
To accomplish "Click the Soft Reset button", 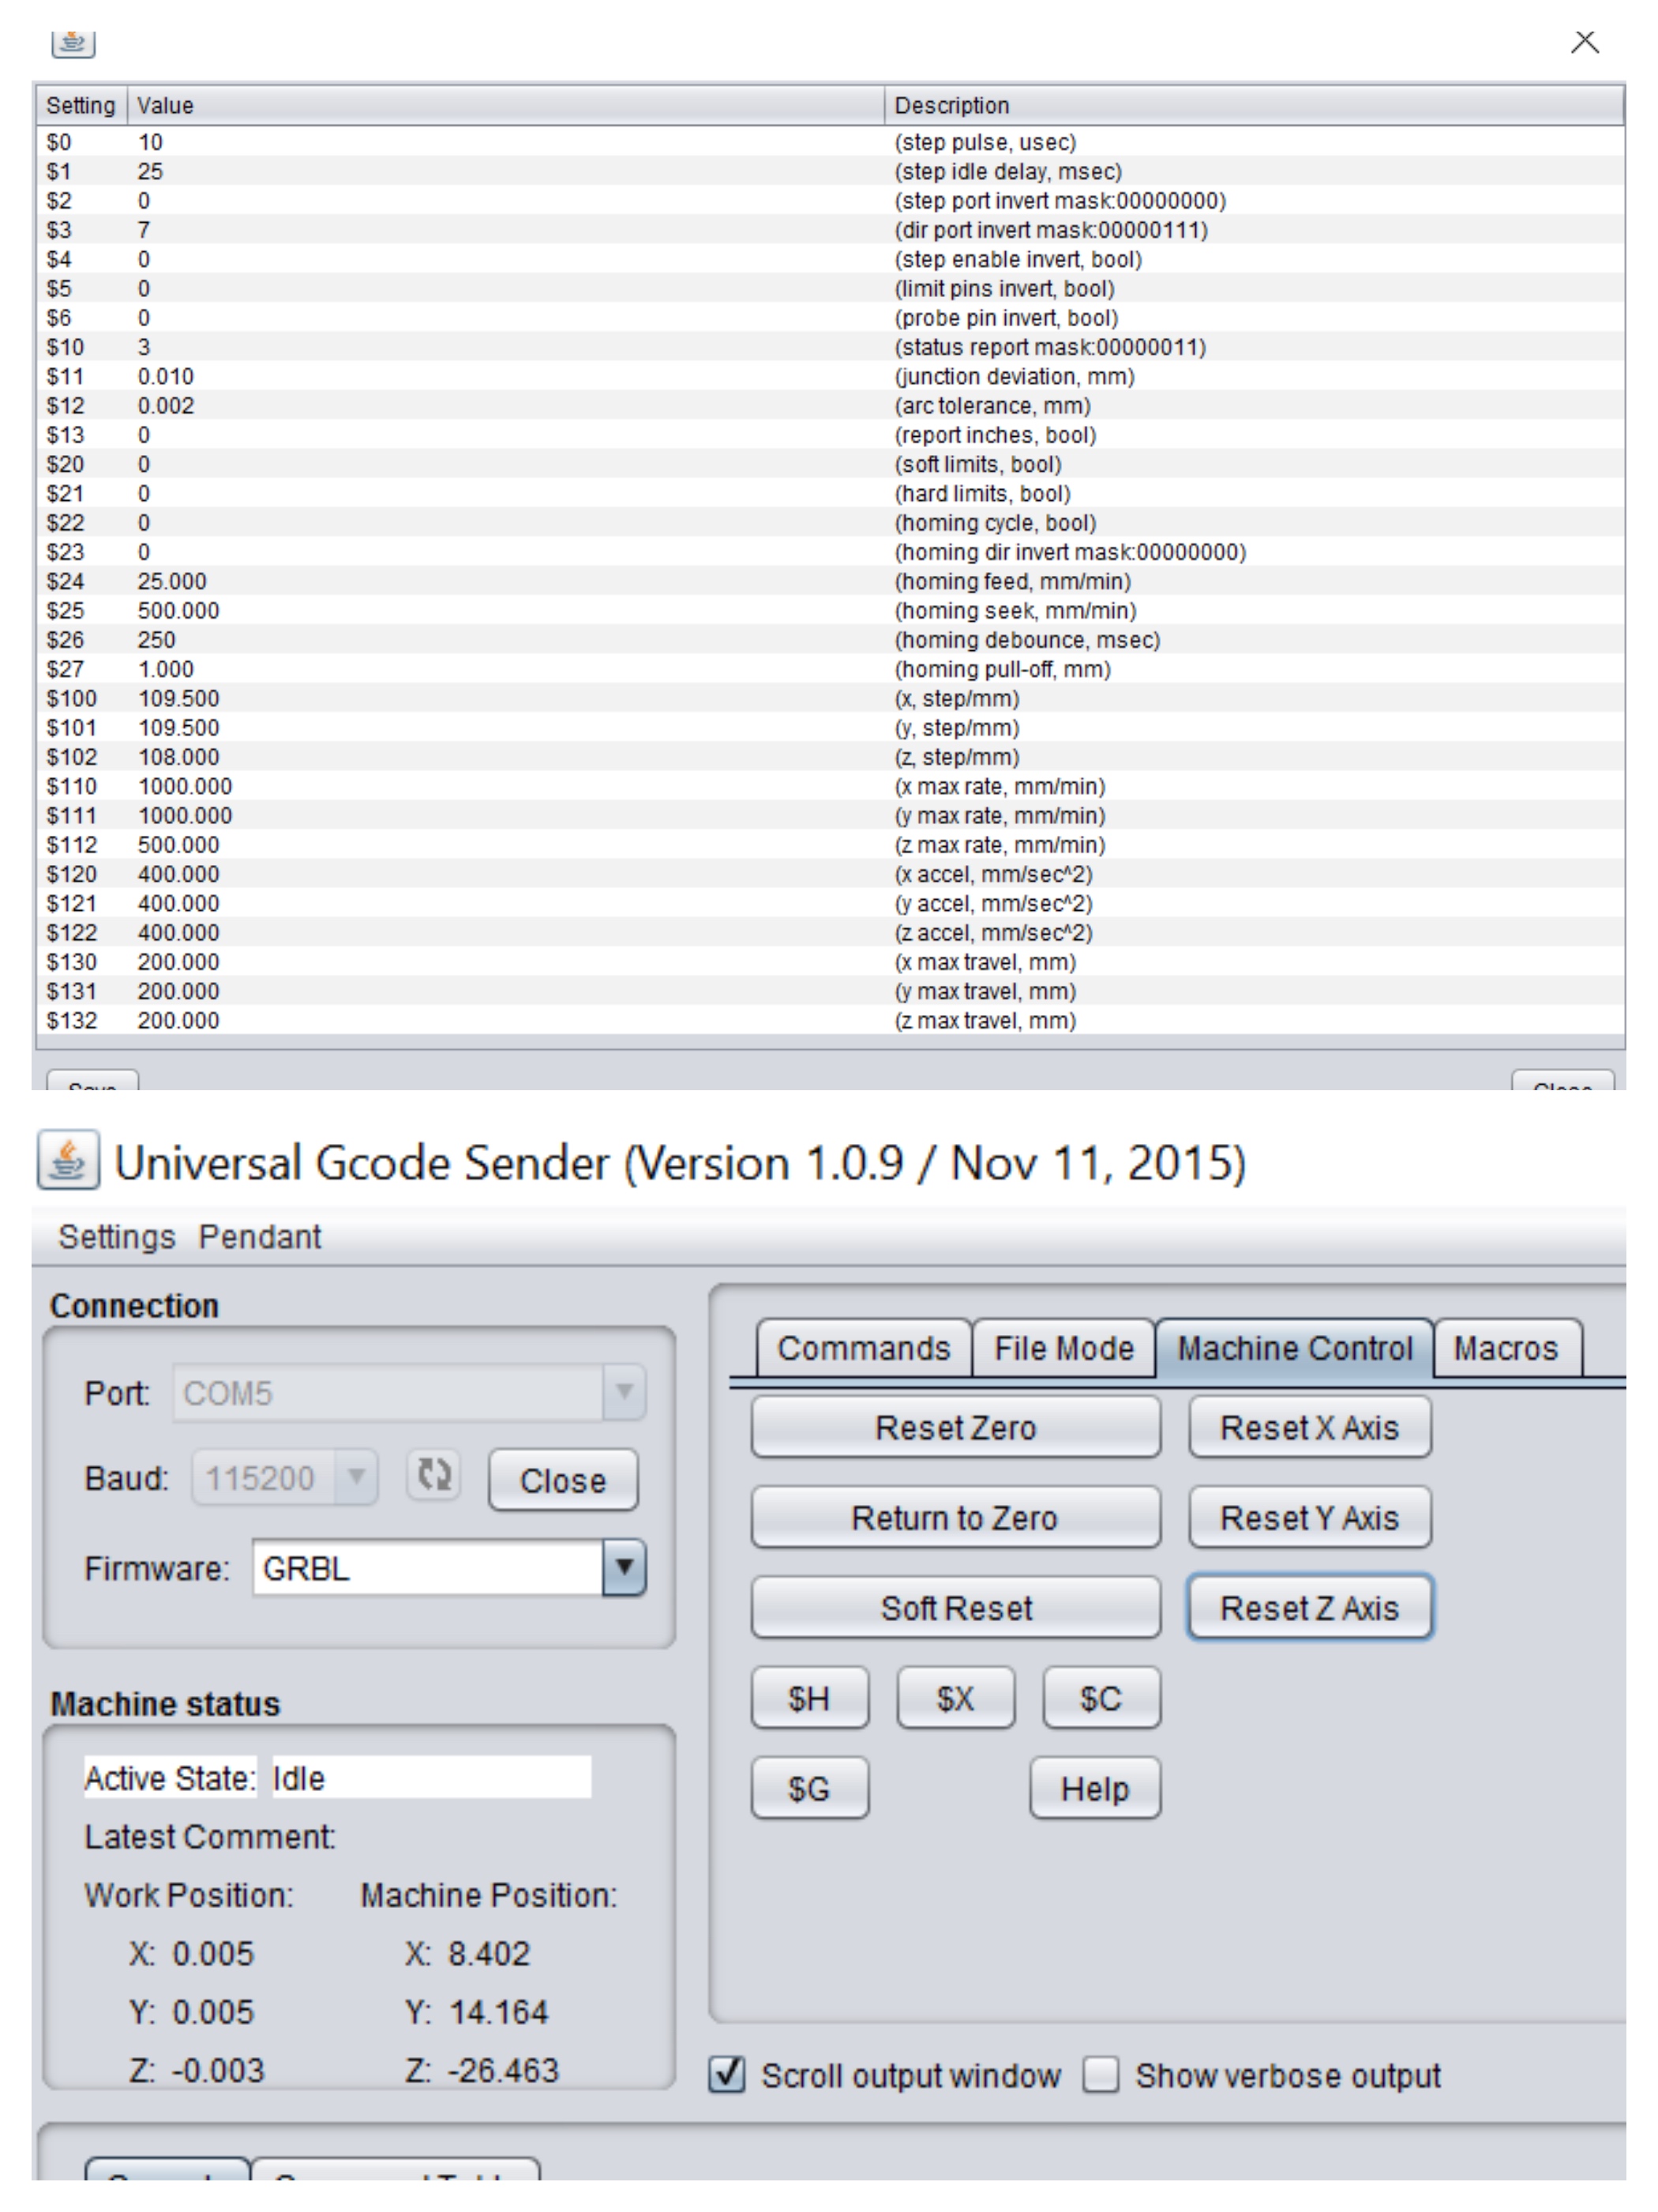I will tap(955, 1607).
